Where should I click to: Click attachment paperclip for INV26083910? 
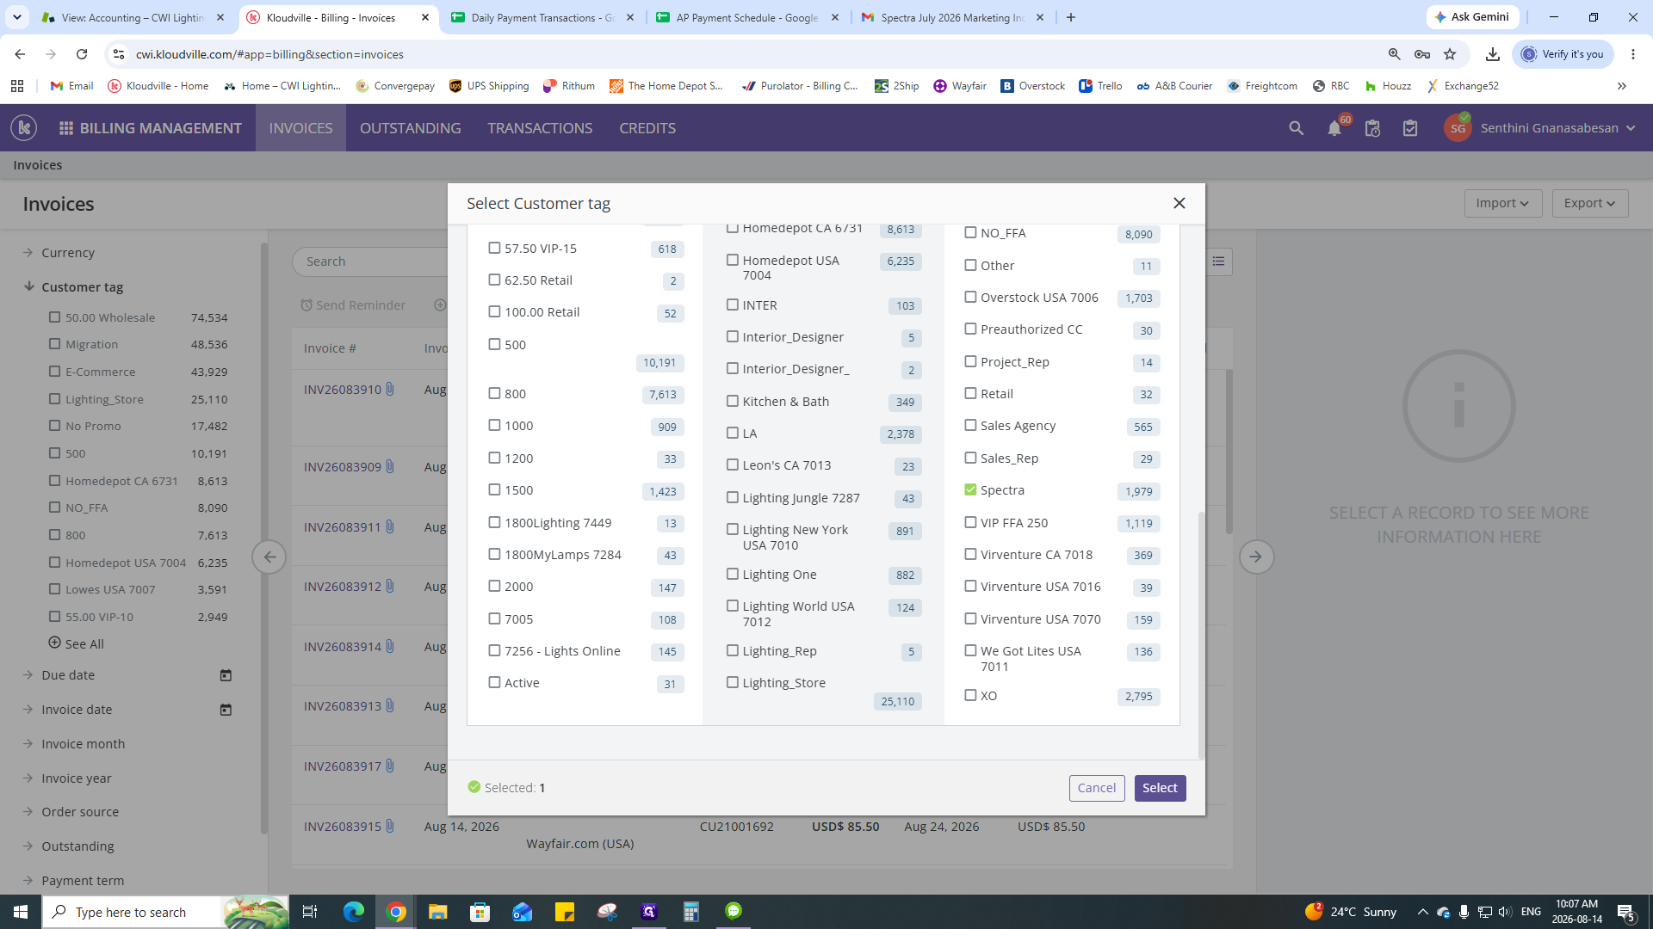point(390,390)
